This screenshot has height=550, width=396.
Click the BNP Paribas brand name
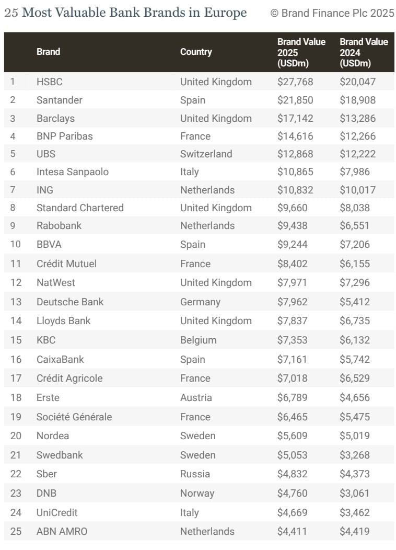(x=64, y=136)
